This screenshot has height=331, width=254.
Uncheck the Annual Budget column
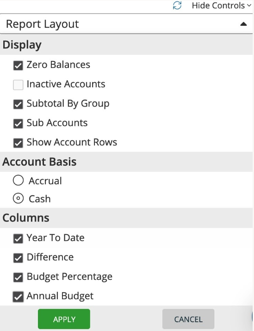pyautogui.click(x=18, y=297)
